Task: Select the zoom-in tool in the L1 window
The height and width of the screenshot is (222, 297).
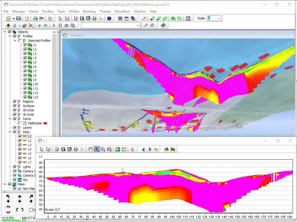Action: 96,149
